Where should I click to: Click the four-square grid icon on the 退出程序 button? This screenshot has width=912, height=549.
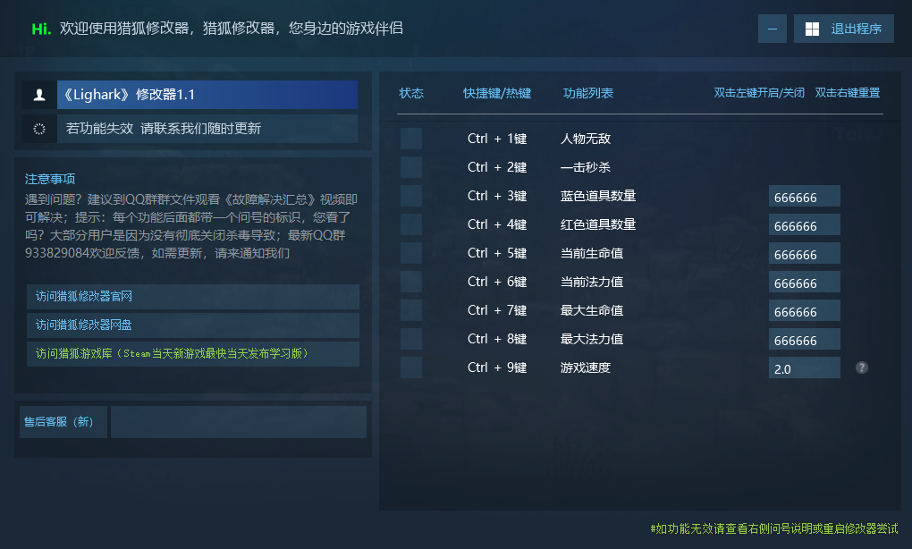[x=812, y=30]
